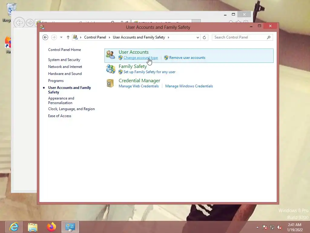This screenshot has width=310, height=233.
Task: Open Hardware and Sound category
Action: pos(65,74)
